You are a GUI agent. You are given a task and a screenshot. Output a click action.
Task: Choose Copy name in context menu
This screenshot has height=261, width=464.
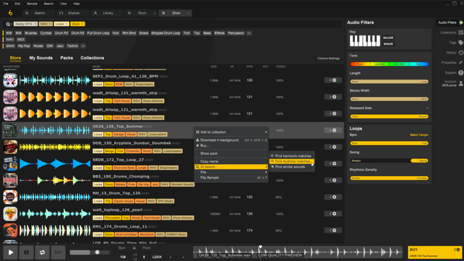231,161
